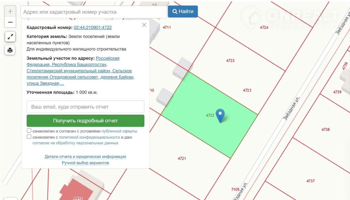This screenshot has height=200, width=350.
Task: Click the print map icon
Action: [x=10, y=50]
